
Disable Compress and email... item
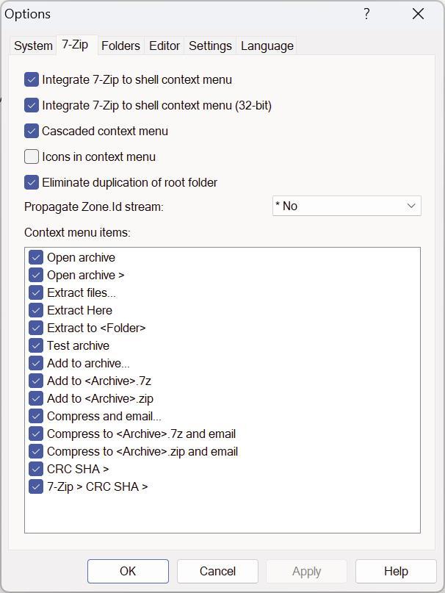[x=35, y=416]
